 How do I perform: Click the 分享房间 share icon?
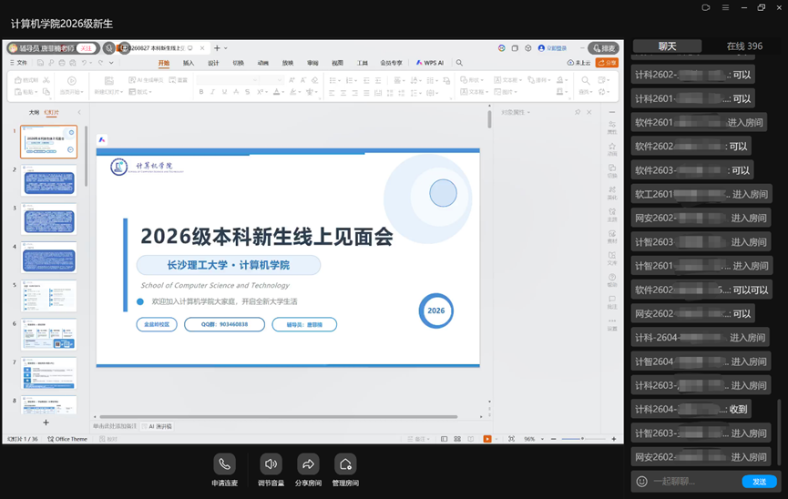(x=308, y=463)
